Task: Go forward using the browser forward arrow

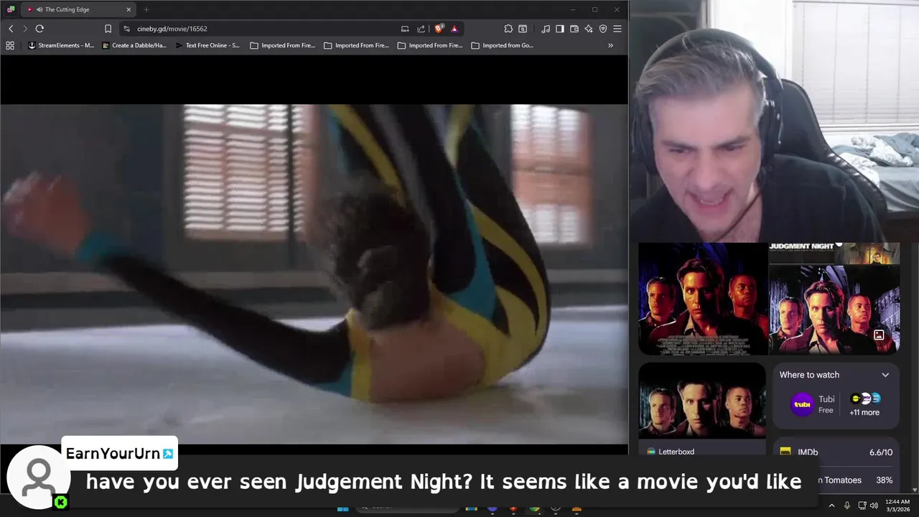Action: click(x=24, y=29)
